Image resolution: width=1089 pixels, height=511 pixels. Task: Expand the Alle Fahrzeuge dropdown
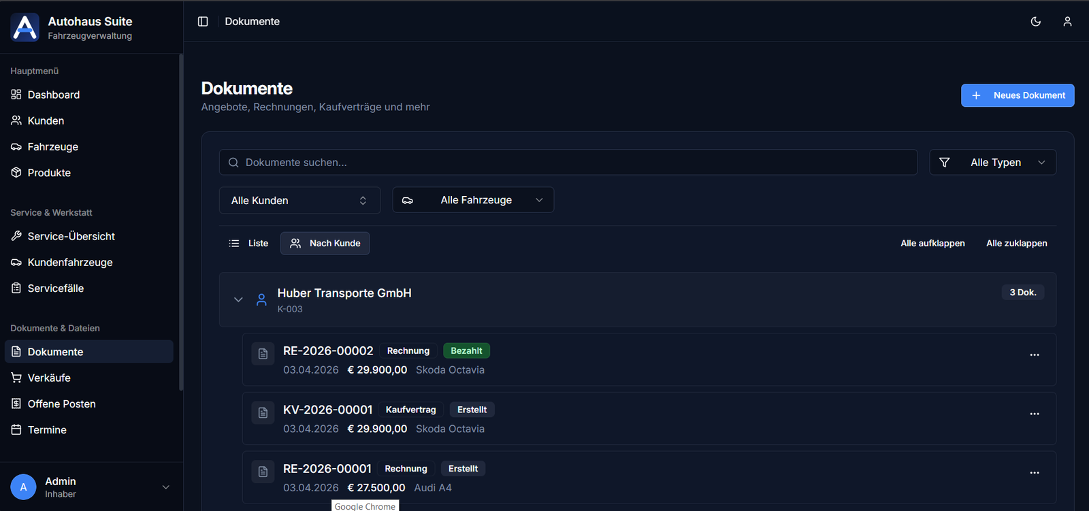point(473,201)
